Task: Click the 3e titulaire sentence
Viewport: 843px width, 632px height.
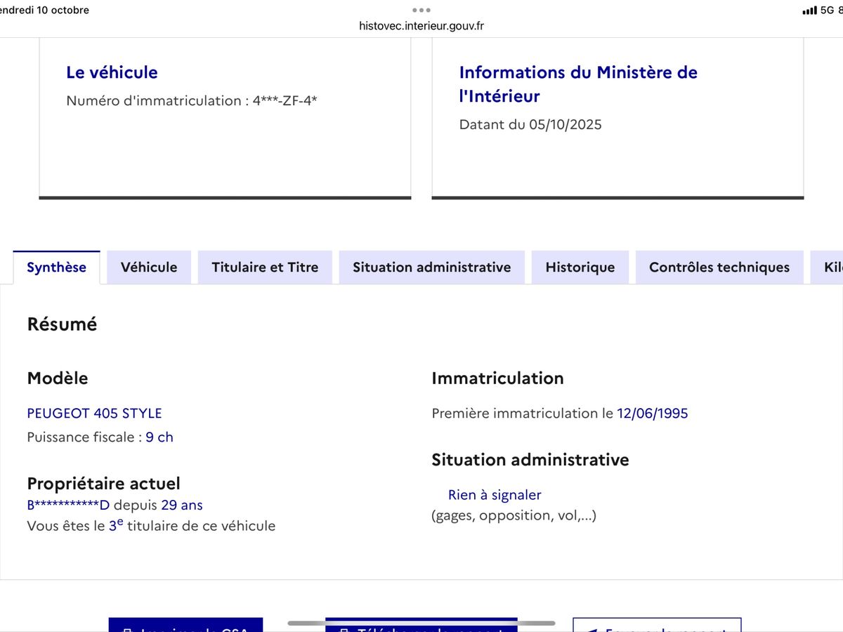Action: click(x=151, y=525)
